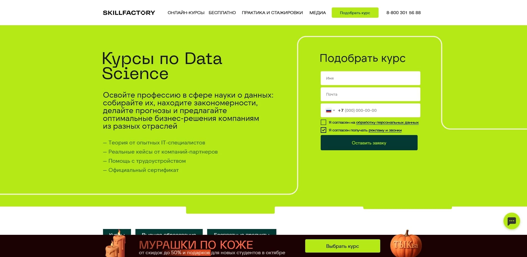Click inside the Почта input field
Image resolution: width=527 pixels, height=257 pixels.
click(x=370, y=94)
